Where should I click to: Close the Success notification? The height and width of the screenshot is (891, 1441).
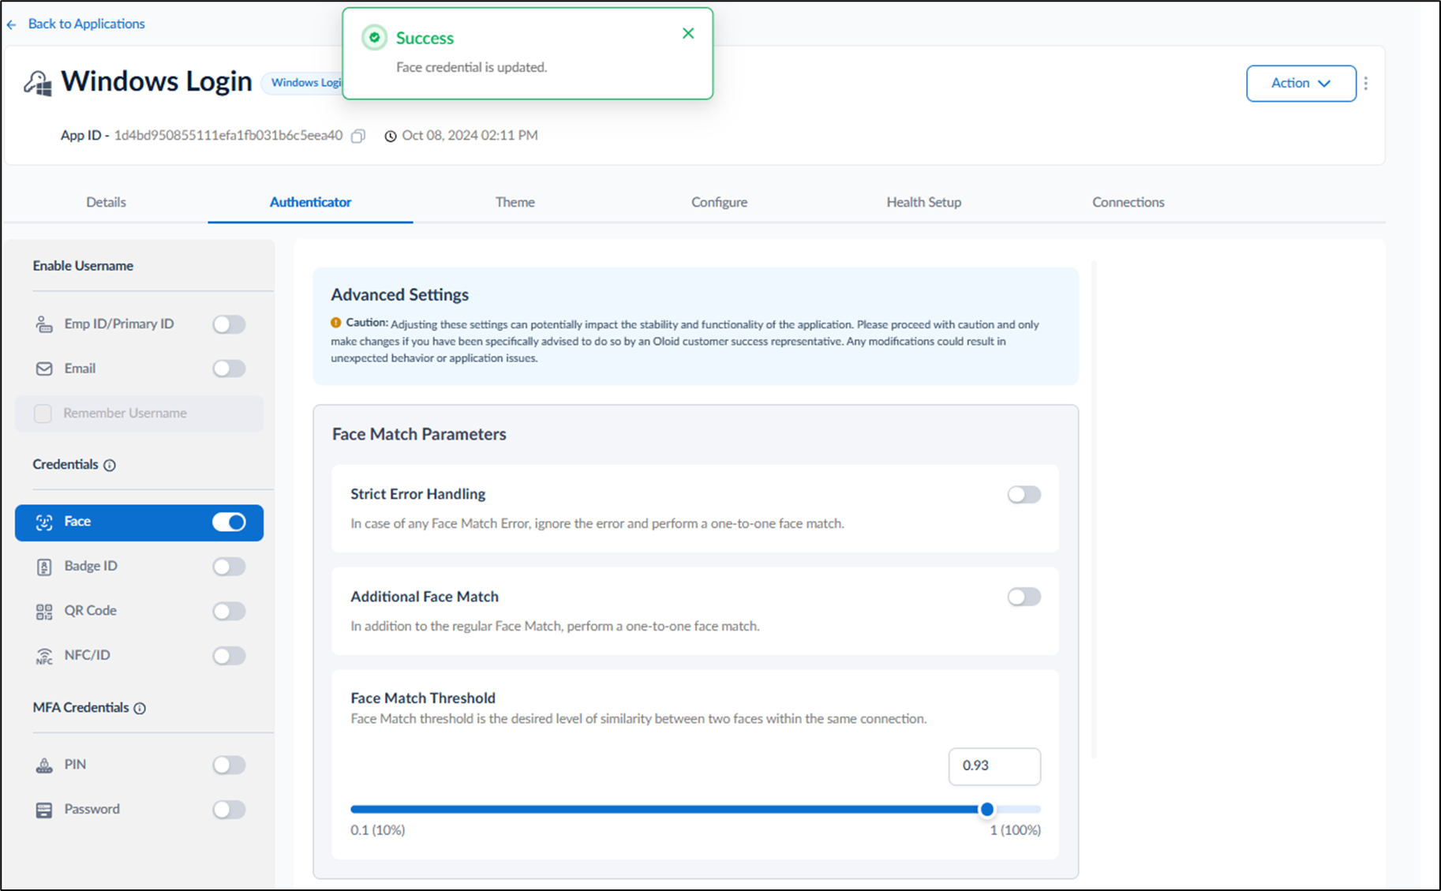click(688, 33)
